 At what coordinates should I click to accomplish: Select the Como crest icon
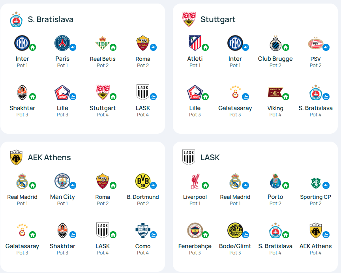point(143,230)
